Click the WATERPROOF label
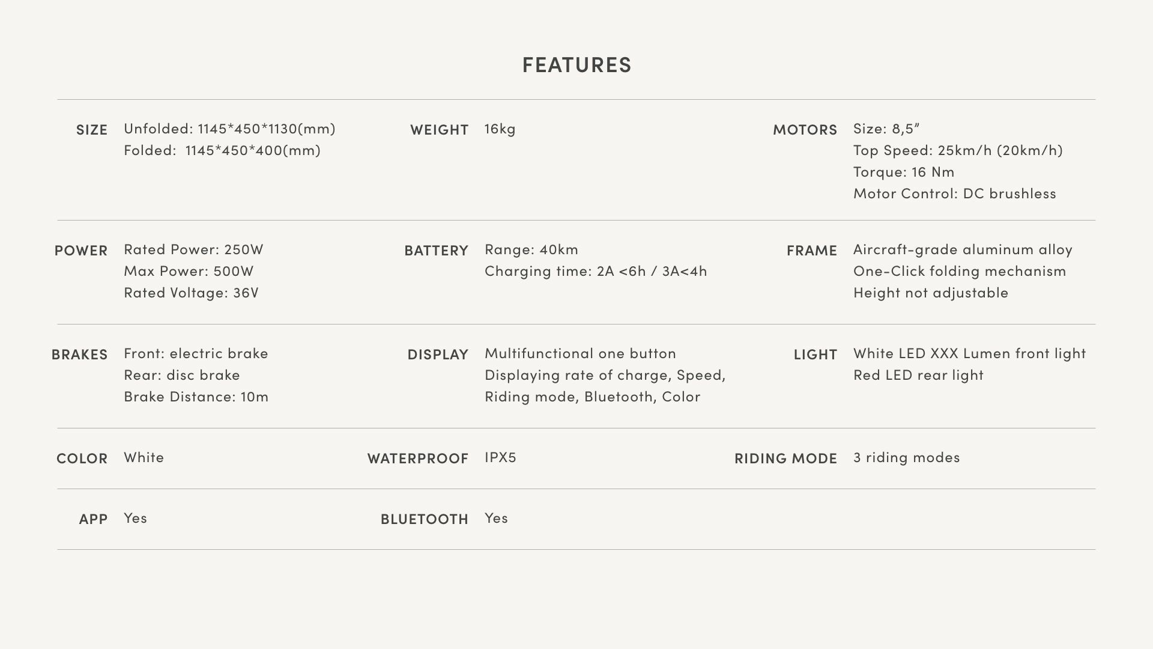 [x=418, y=459]
